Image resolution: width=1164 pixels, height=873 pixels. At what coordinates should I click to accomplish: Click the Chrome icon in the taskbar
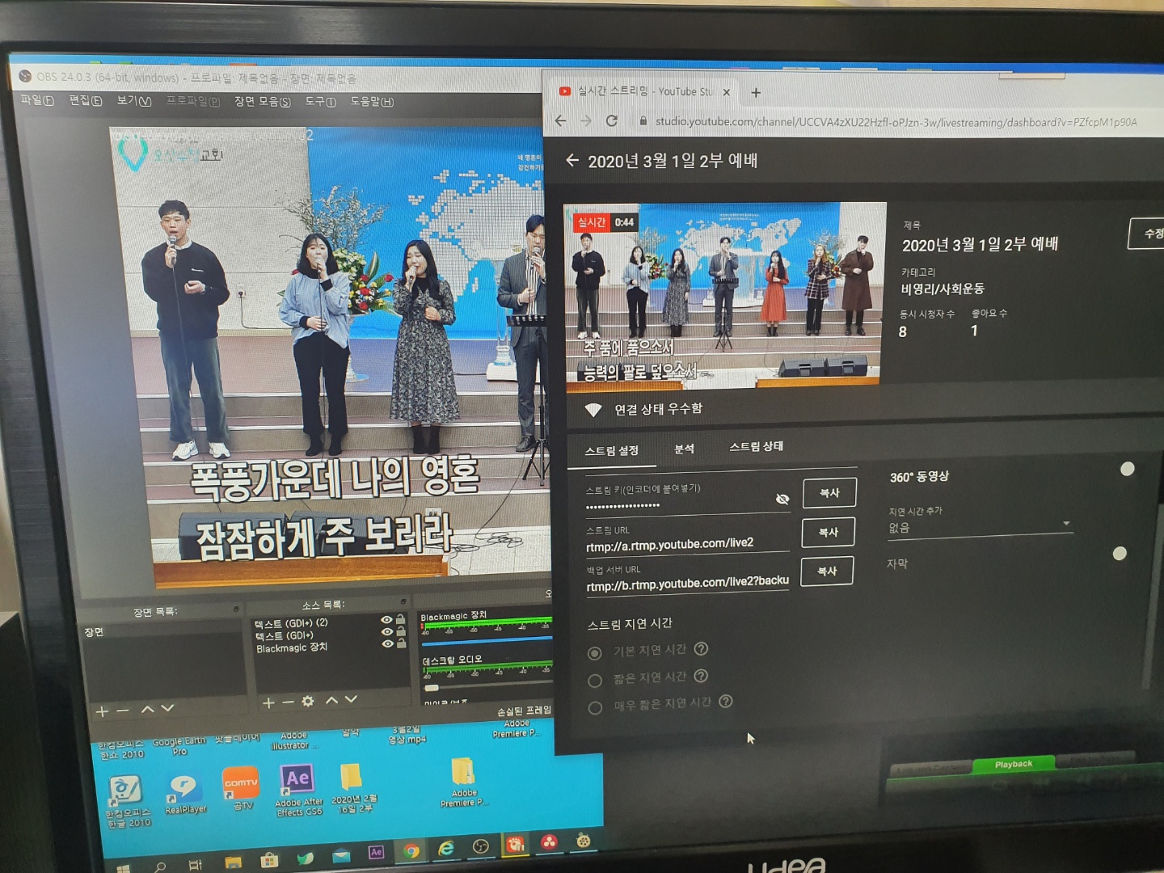click(411, 850)
